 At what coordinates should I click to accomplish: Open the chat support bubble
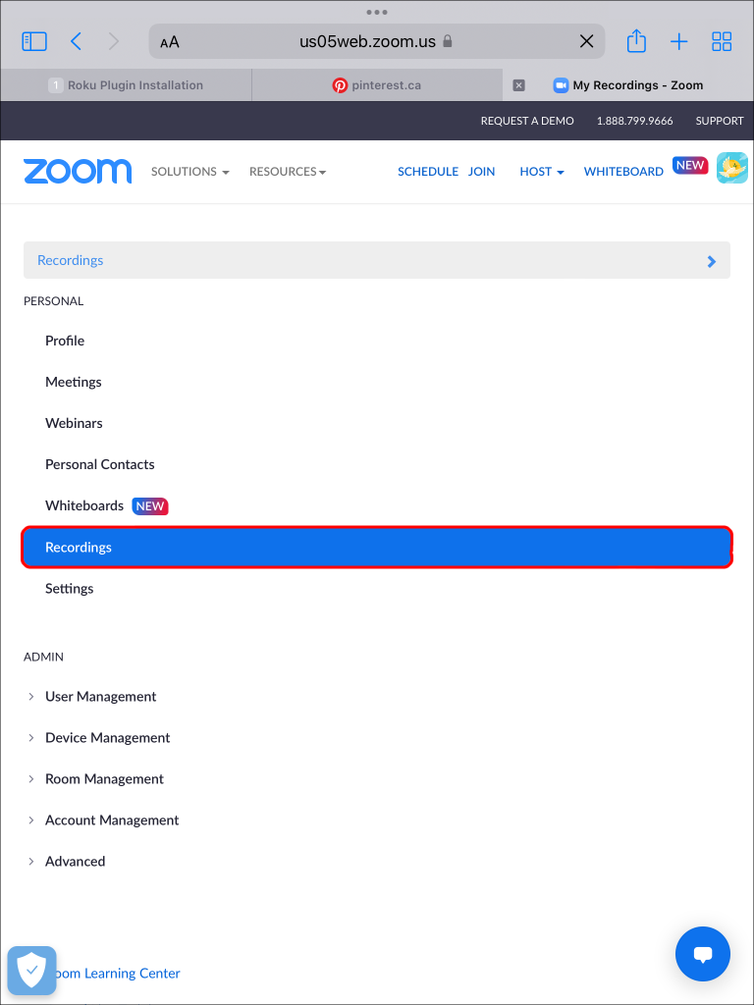pos(702,953)
